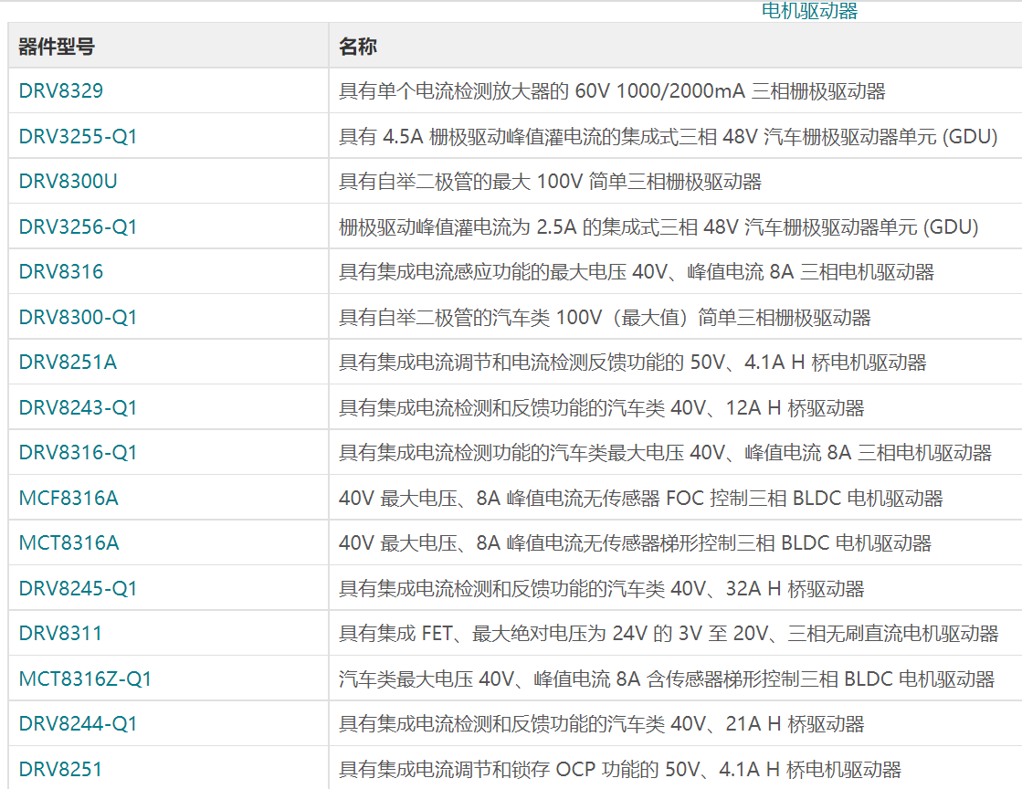Open the DRV8245-Q1 part link
This screenshot has height=789, width=1022.
click(x=78, y=589)
